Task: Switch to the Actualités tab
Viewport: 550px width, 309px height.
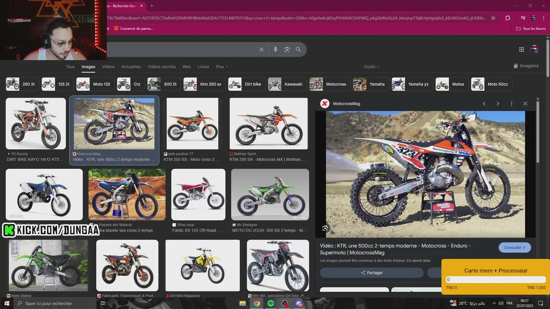Action: point(131,67)
